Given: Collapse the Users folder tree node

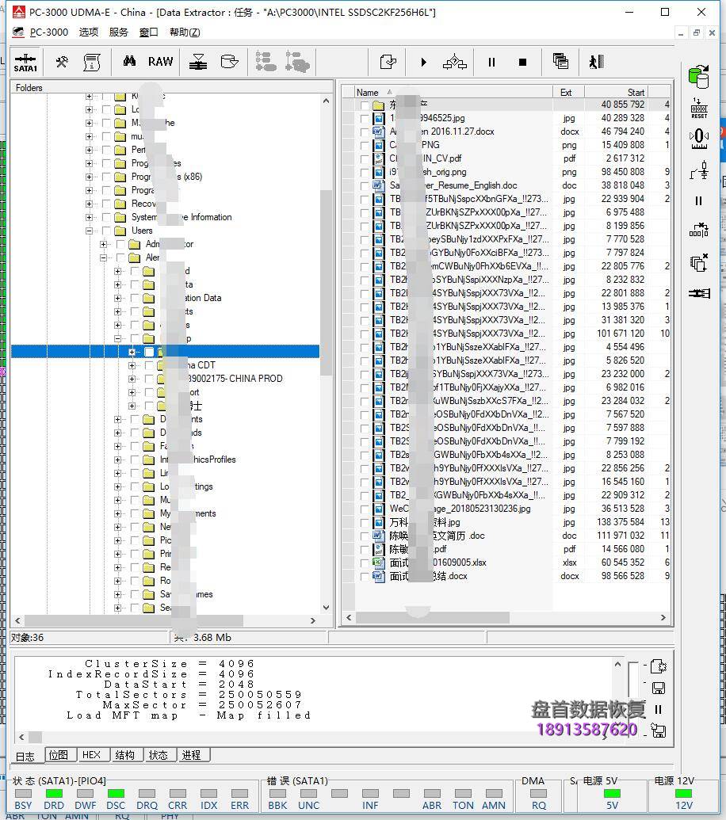Looking at the screenshot, I should (x=90, y=231).
